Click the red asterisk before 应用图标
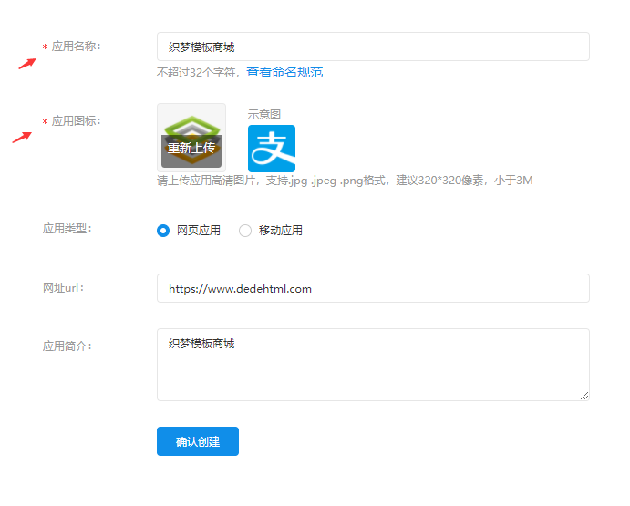The image size is (630, 506). click(x=45, y=122)
